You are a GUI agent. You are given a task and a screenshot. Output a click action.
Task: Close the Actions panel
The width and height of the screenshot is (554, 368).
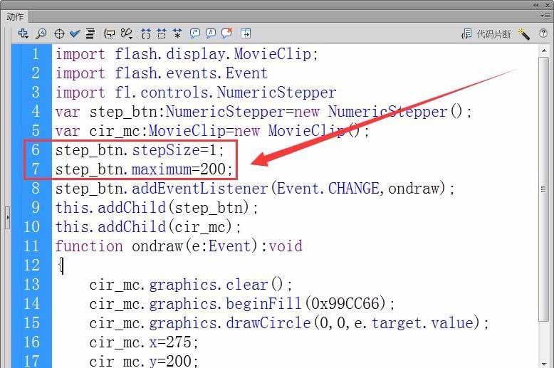click(x=548, y=5)
